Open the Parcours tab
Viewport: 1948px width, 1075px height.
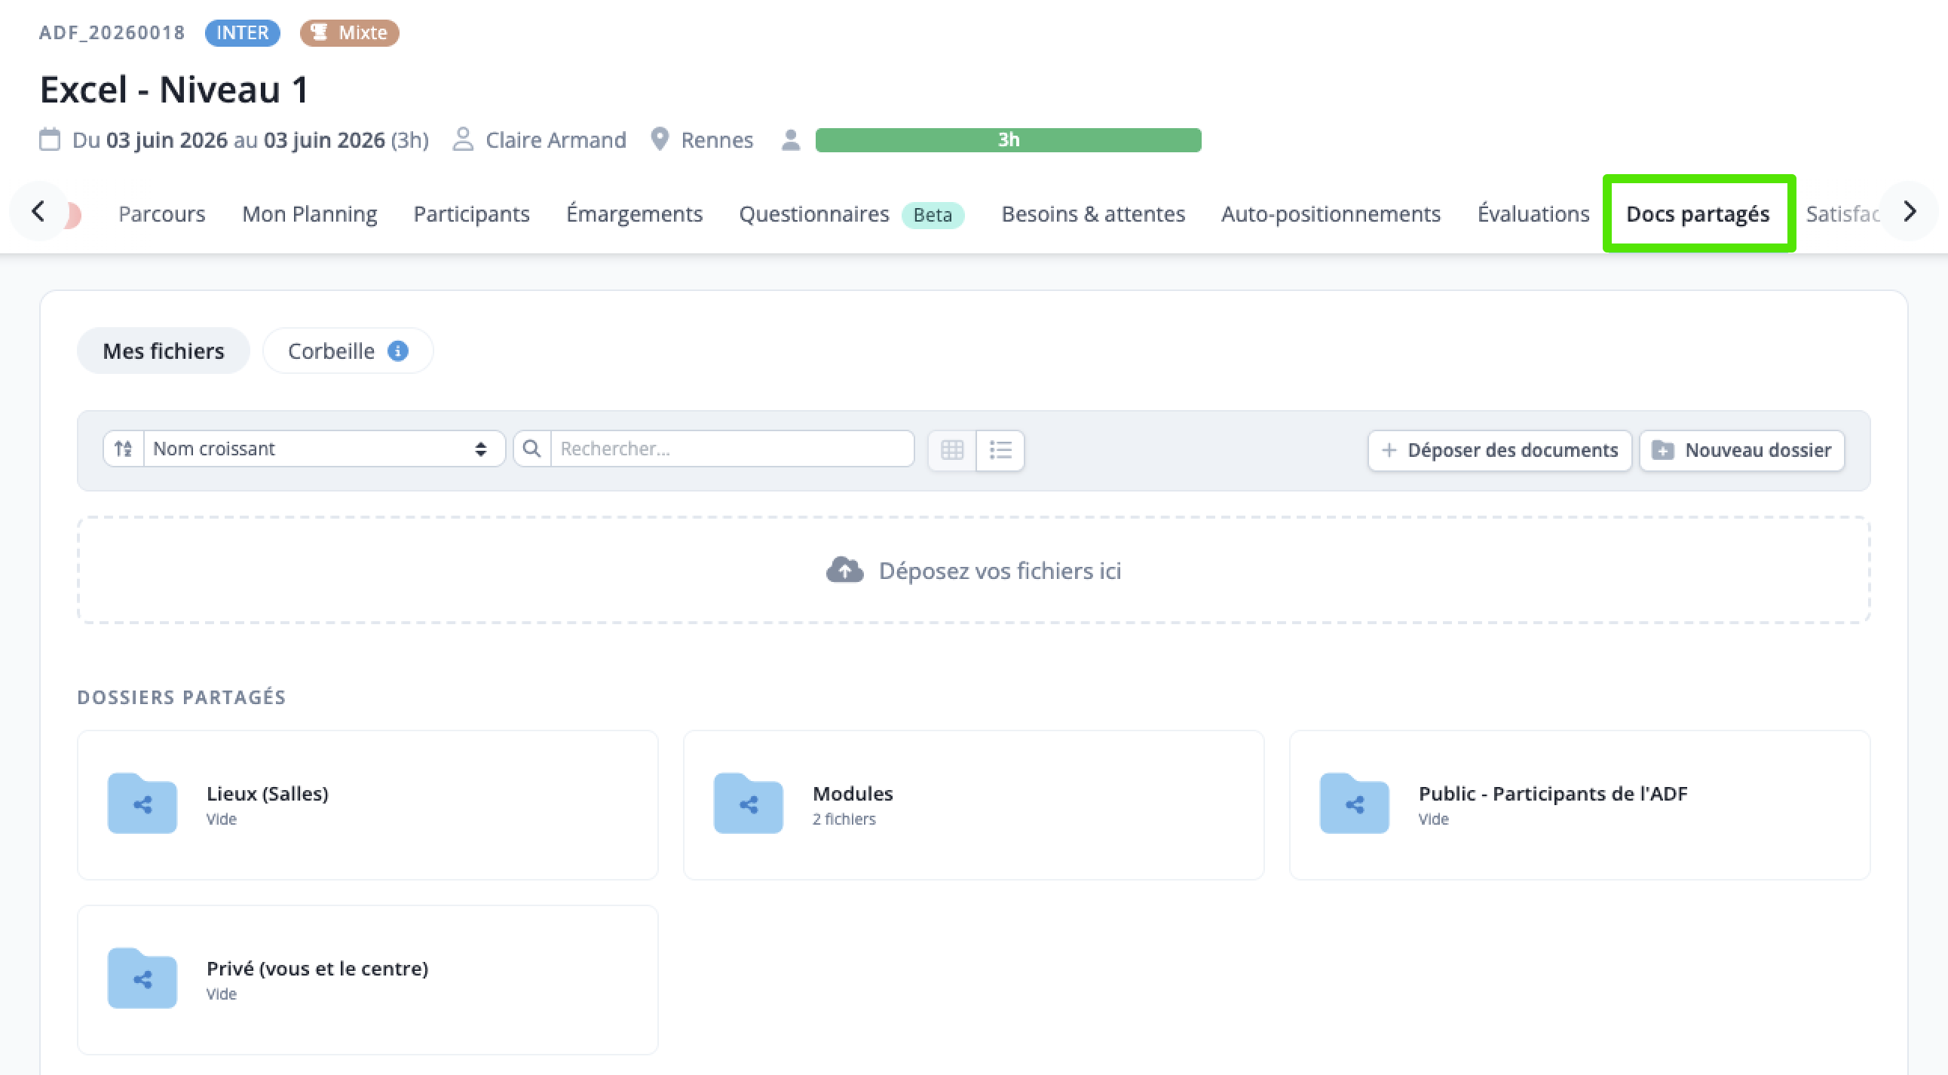162,214
